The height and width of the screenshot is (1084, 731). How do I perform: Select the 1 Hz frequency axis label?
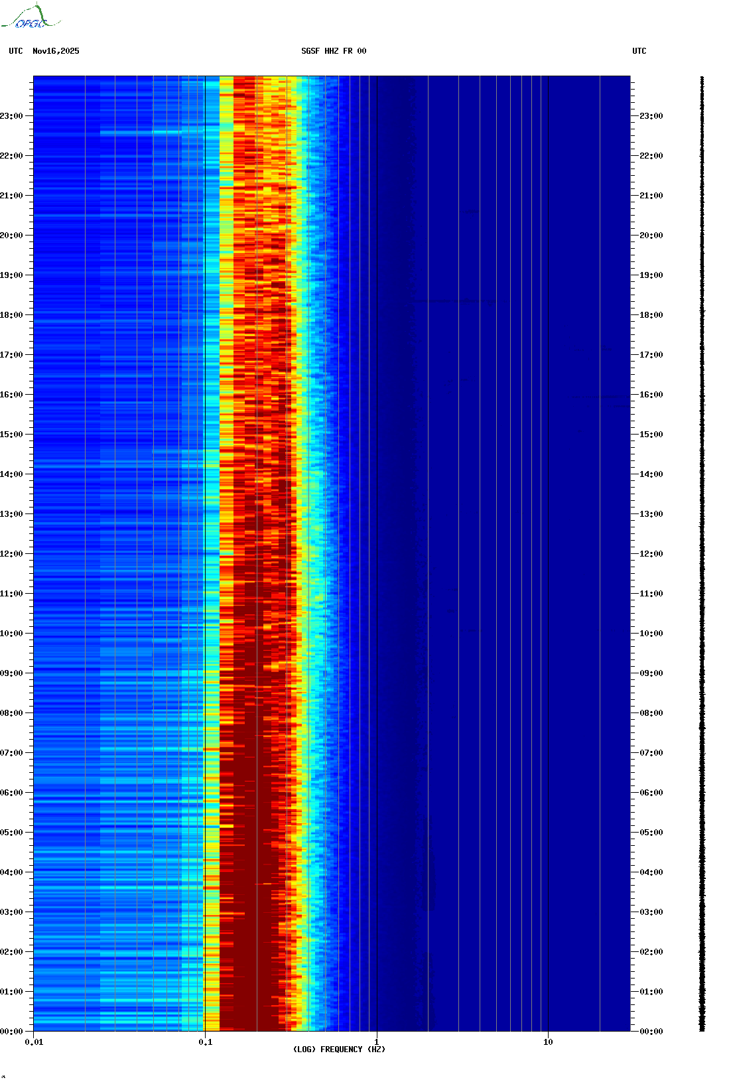click(x=377, y=1042)
